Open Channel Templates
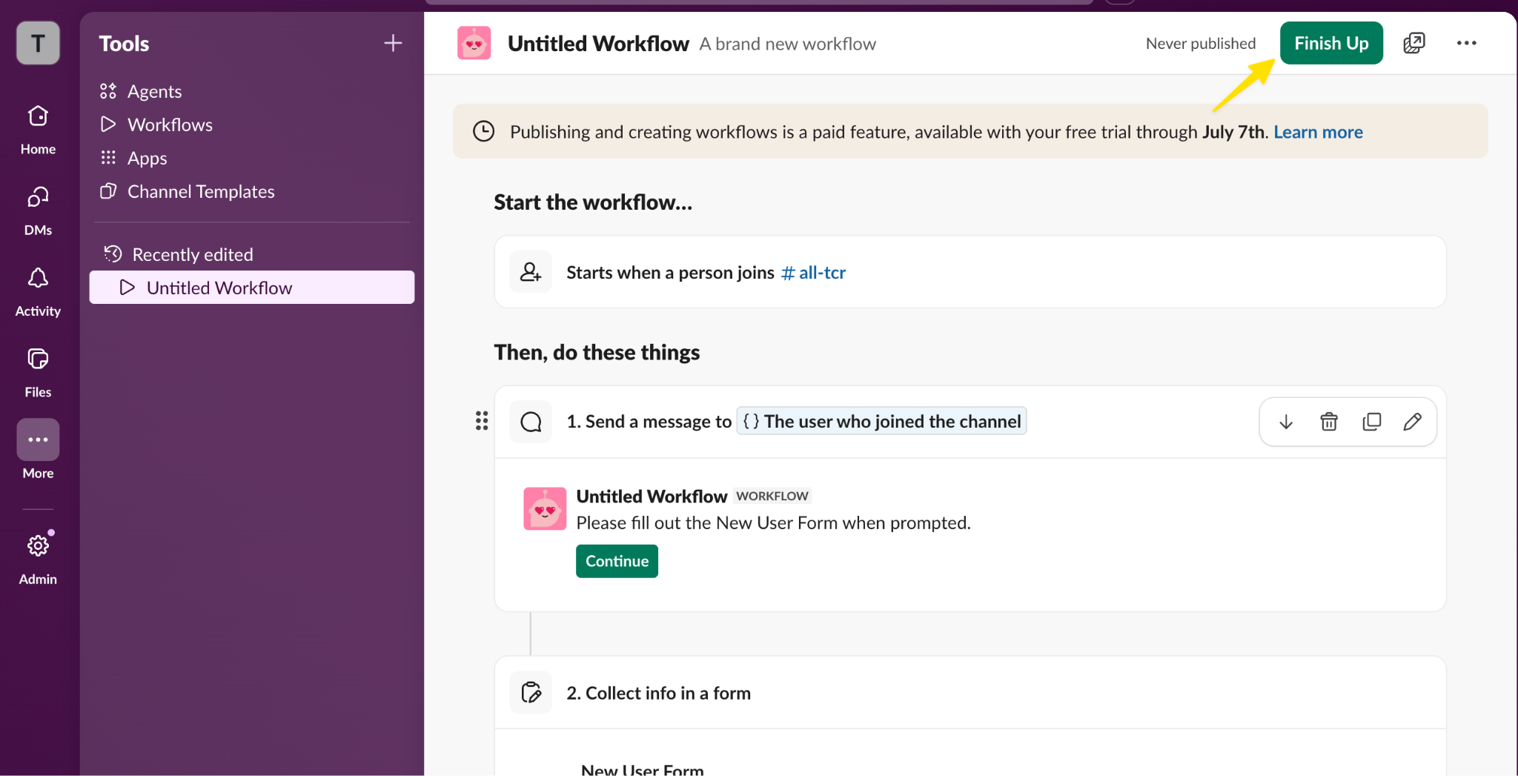Image resolution: width=1518 pixels, height=776 pixels. coord(187,191)
